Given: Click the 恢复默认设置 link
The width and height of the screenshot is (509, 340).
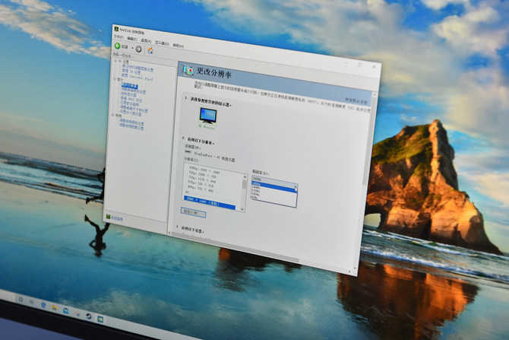Looking at the screenshot, I should [356, 100].
